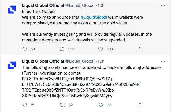Open Liquid Global Official profile from first tweet
This screenshot has height=112, width=172.
[x=43, y=5]
